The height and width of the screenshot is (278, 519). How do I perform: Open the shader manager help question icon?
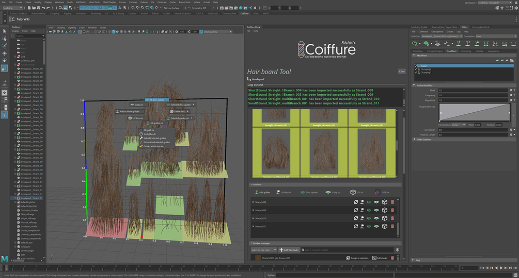[398, 250]
